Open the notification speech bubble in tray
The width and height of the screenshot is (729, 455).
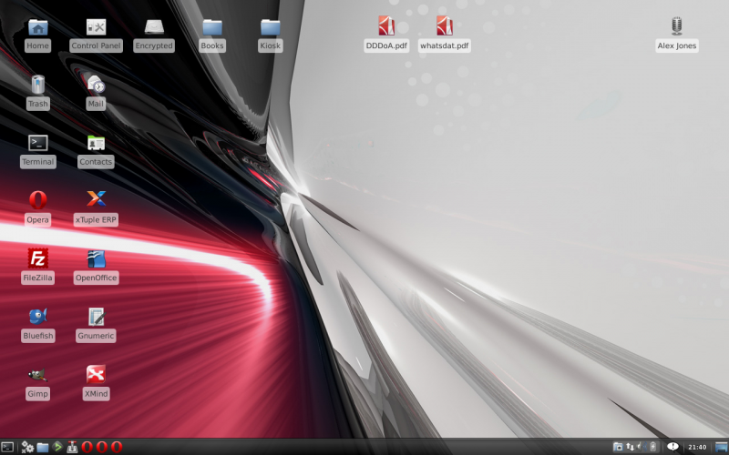point(673,447)
